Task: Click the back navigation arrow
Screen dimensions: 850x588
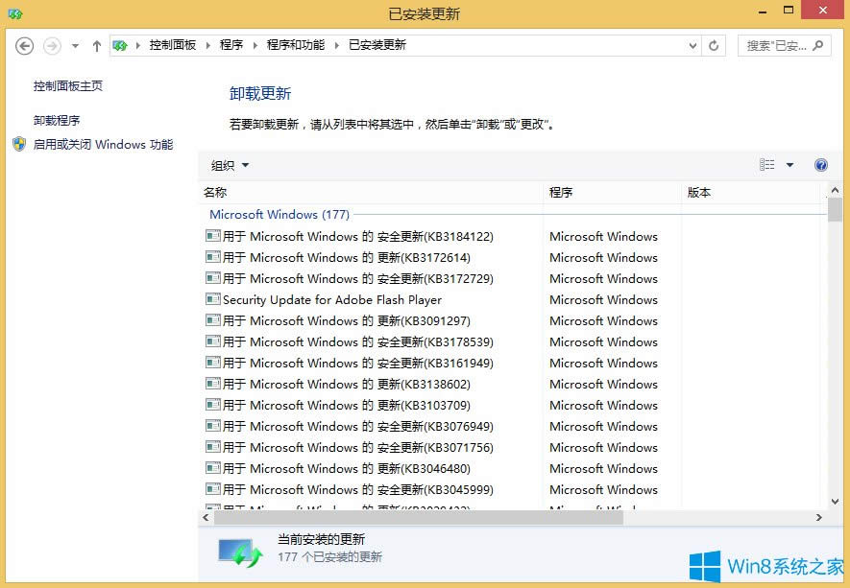Action: [x=23, y=44]
